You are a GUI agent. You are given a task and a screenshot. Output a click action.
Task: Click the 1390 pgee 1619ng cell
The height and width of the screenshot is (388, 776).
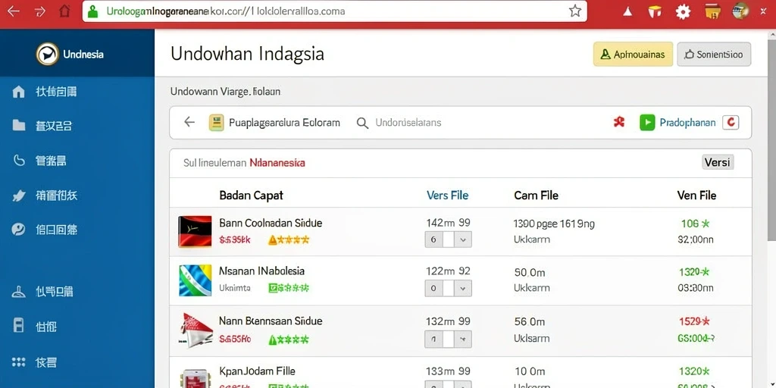(x=554, y=224)
